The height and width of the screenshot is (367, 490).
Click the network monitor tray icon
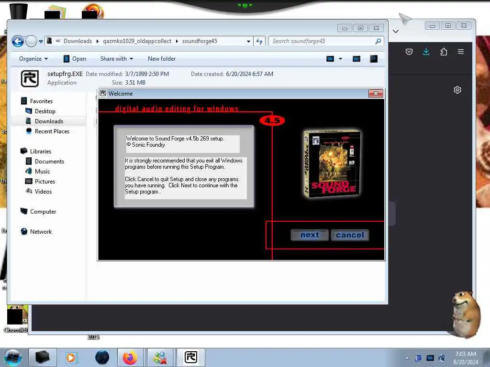pyautogui.click(x=430, y=358)
